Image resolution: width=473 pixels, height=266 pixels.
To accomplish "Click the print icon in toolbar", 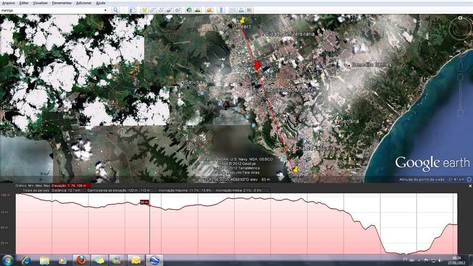I will coord(241,10).
